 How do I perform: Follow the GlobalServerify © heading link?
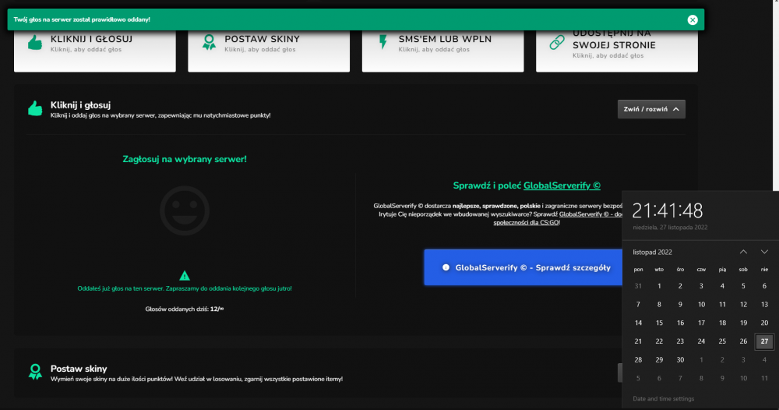coord(562,186)
